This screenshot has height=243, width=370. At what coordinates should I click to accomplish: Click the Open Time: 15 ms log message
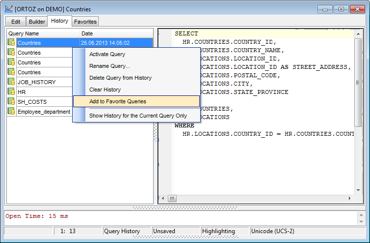click(x=37, y=216)
